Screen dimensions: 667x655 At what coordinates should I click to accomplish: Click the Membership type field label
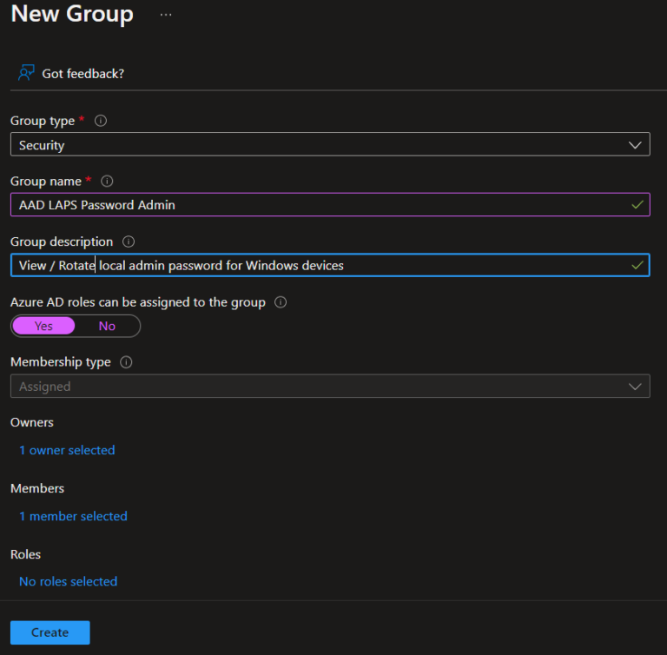click(61, 362)
